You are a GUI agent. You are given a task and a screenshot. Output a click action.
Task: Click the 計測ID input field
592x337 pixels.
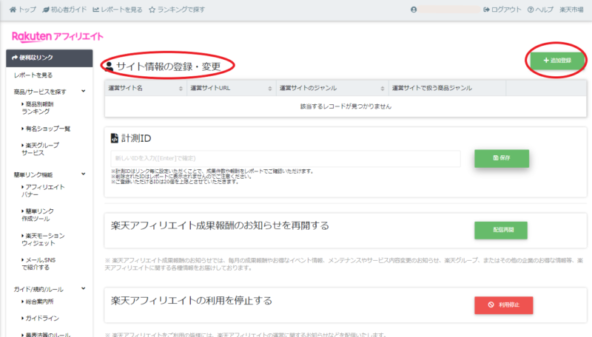(286, 158)
